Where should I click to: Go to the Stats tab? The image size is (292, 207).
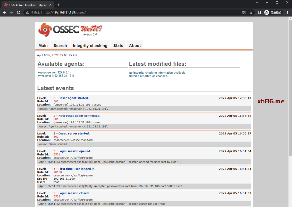[x=118, y=45]
